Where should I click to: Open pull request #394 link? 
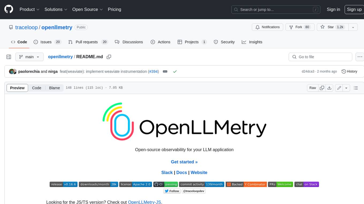coord(153,72)
